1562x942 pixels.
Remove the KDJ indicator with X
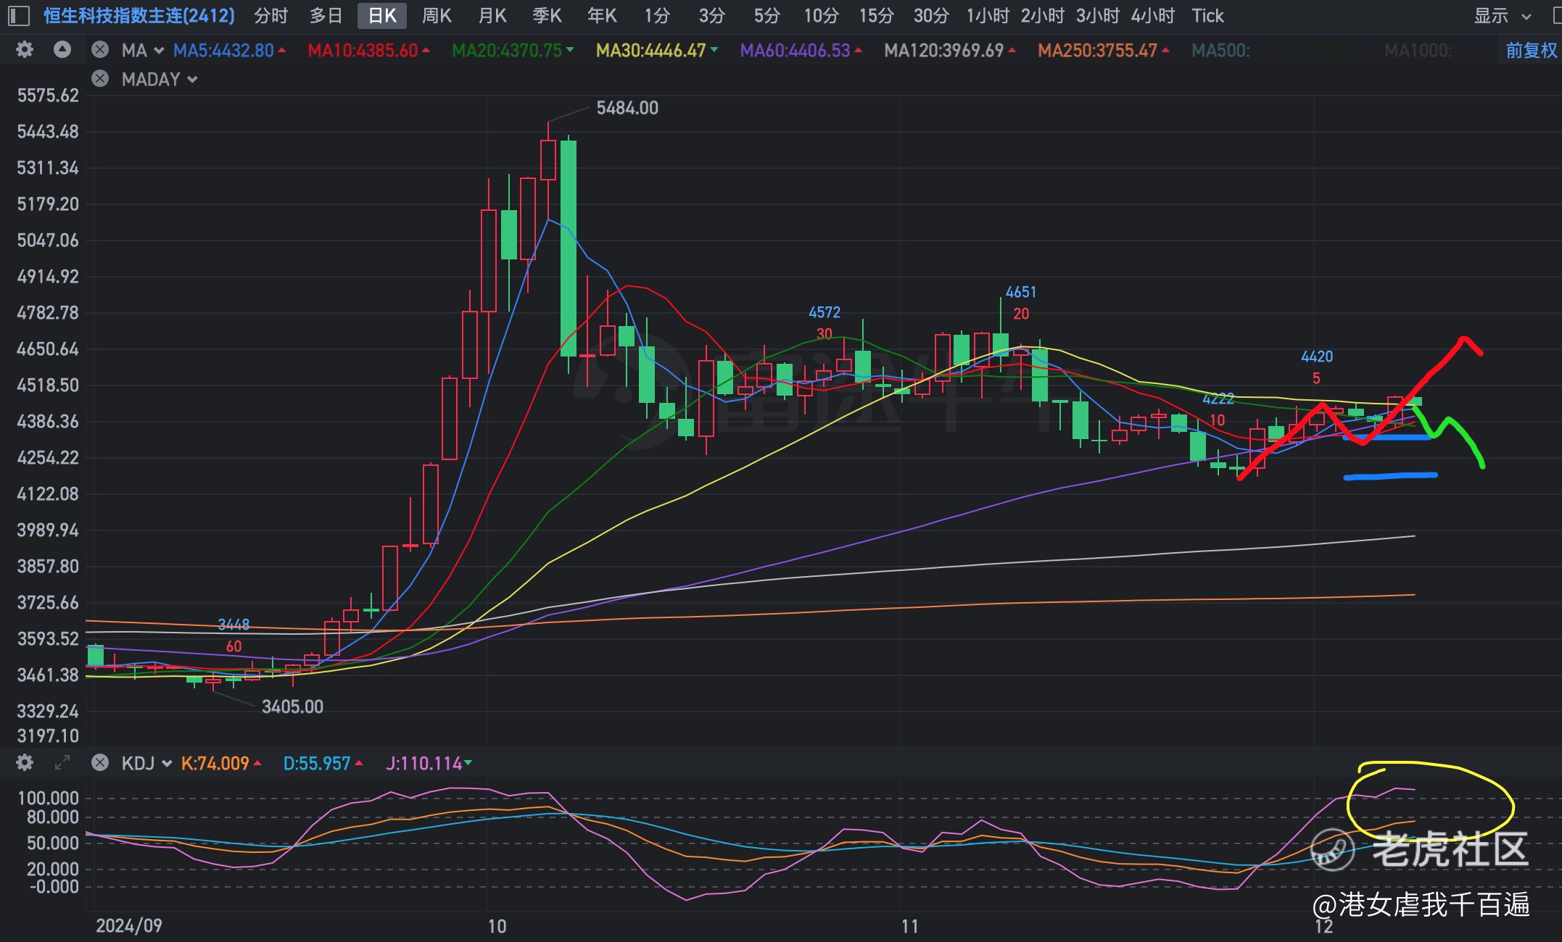(x=100, y=763)
